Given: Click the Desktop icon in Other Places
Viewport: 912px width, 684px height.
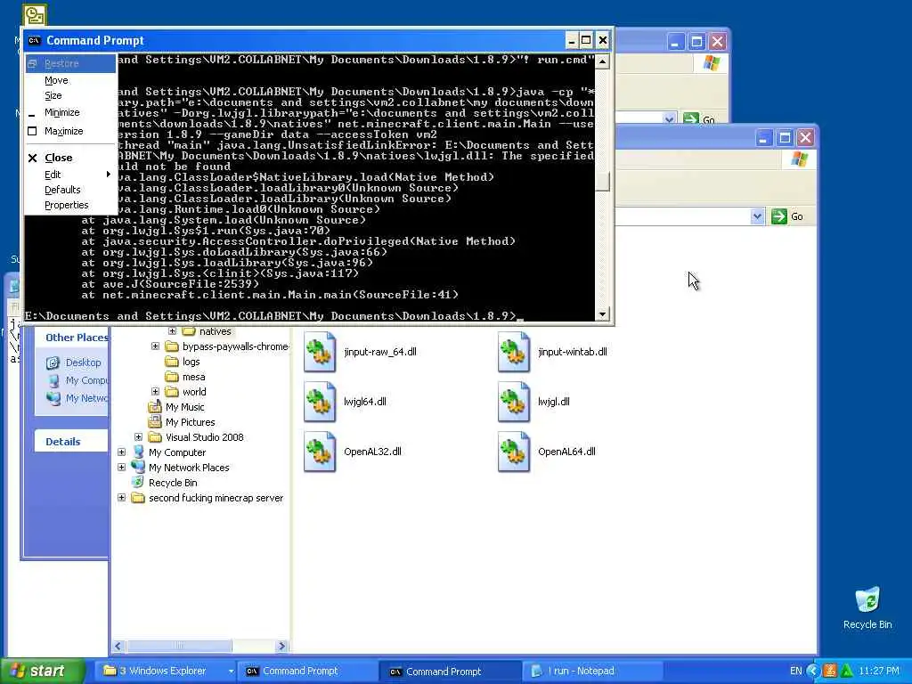Looking at the screenshot, I should point(53,363).
